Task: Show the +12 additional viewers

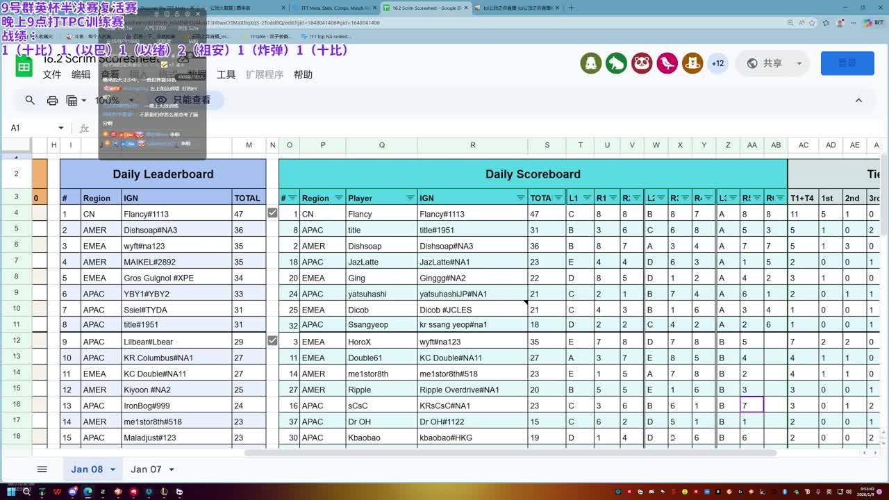Action: pos(717,63)
